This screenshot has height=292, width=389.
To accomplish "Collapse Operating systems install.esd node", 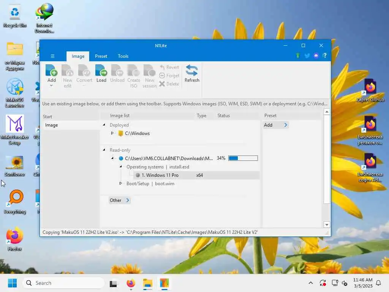I will (x=120, y=167).
